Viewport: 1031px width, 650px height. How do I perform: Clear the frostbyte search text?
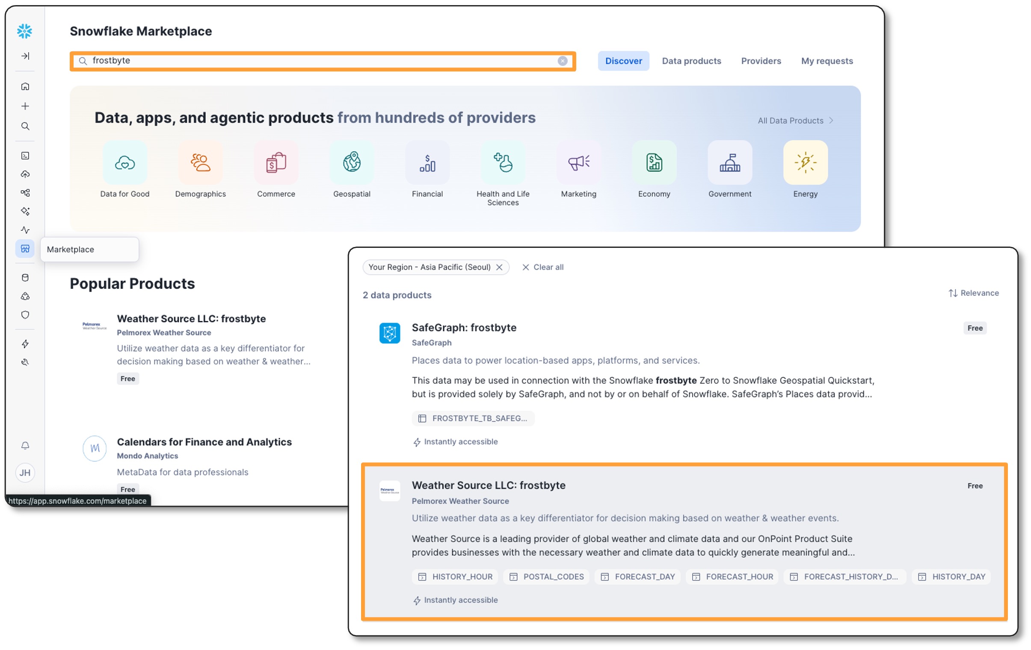[x=562, y=61]
